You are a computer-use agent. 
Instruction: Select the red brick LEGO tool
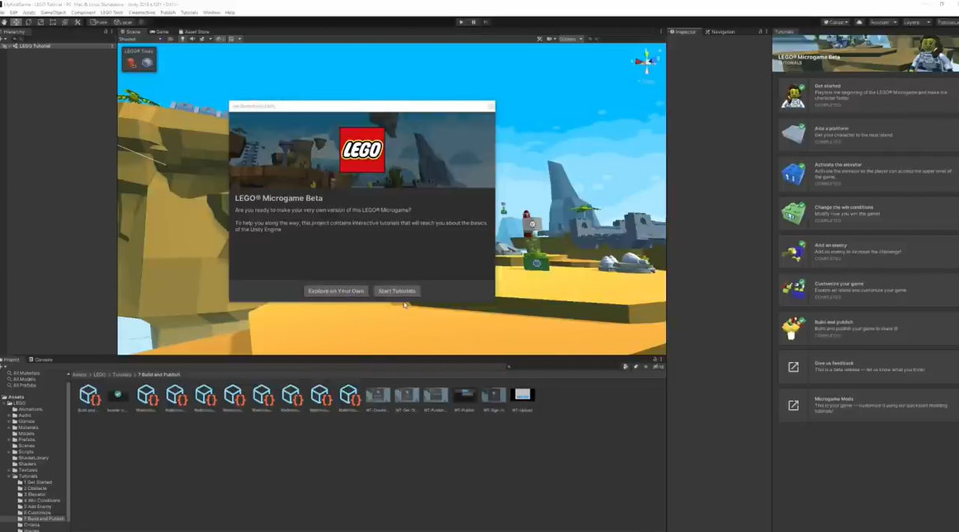click(131, 63)
